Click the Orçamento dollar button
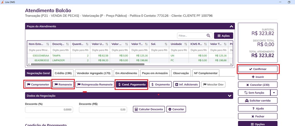The width and height of the screenshot is (295, 126). [x=161, y=84]
